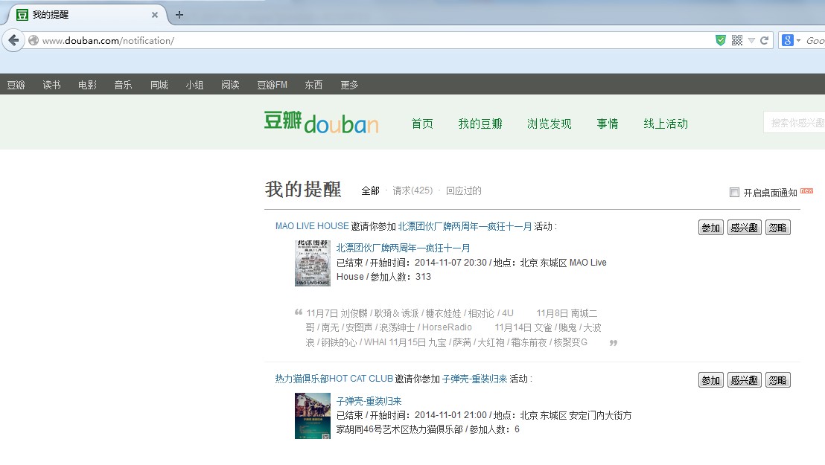Open the QR code icon in address bar

[x=737, y=40]
